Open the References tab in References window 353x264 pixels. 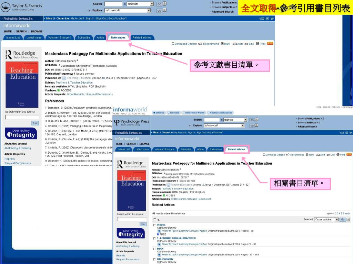pyautogui.click(x=118, y=37)
